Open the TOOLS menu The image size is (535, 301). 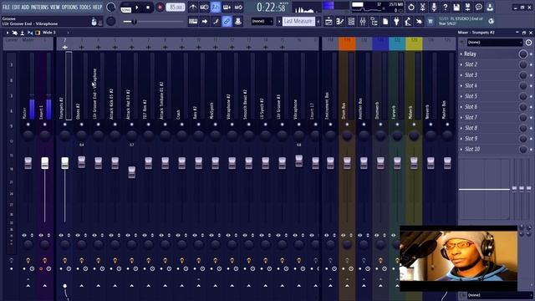85,7
